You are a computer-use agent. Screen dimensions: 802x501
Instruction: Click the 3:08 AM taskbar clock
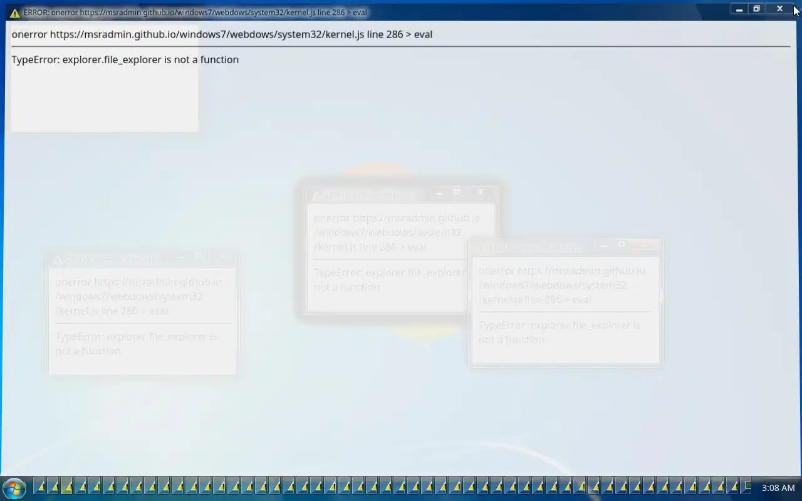coord(778,488)
